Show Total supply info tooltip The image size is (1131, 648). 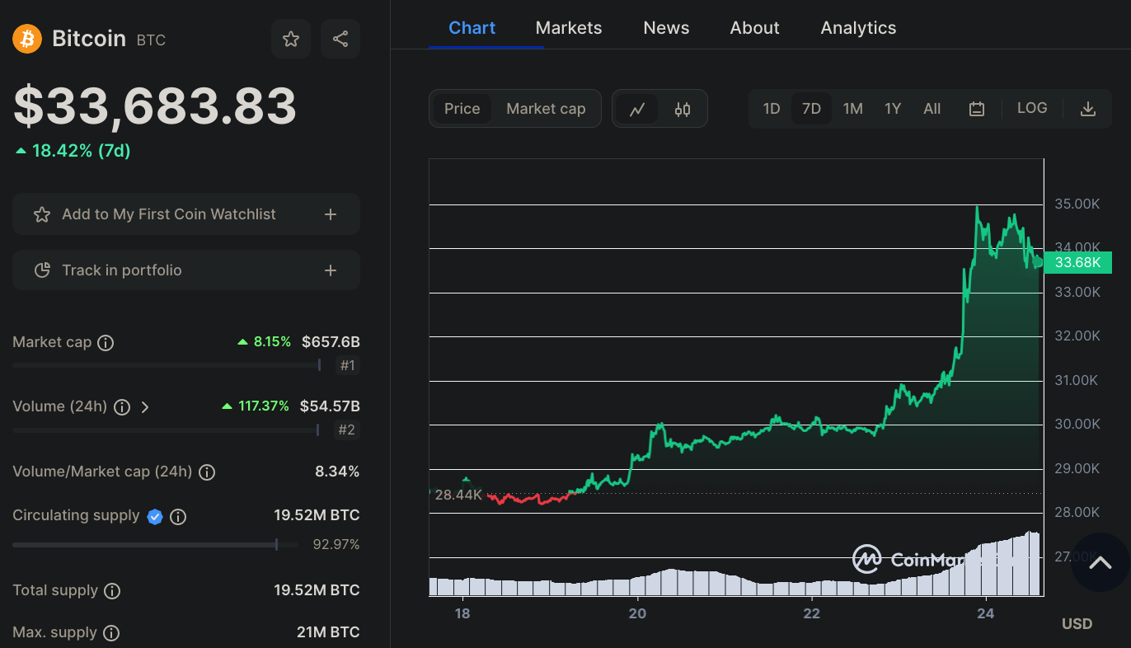pyautogui.click(x=112, y=591)
